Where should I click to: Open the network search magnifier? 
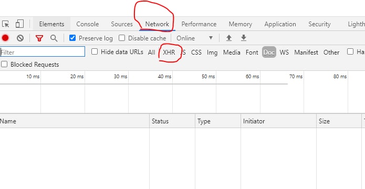(54, 38)
